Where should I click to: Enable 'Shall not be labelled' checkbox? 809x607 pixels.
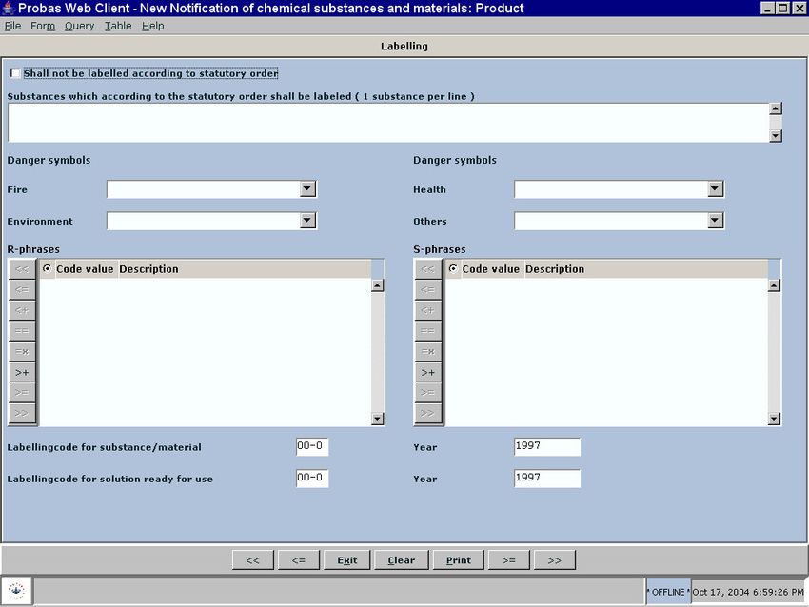pyautogui.click(x=14, y=73)
